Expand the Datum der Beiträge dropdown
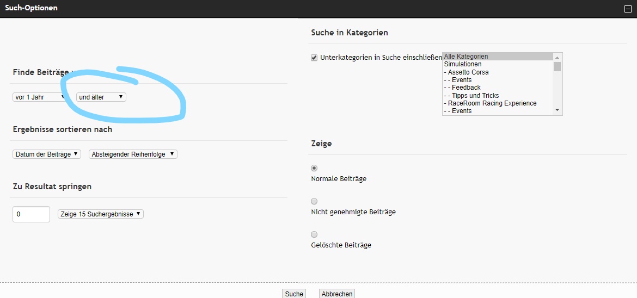Screen dimensions: 637x298 tap(47, 154)
